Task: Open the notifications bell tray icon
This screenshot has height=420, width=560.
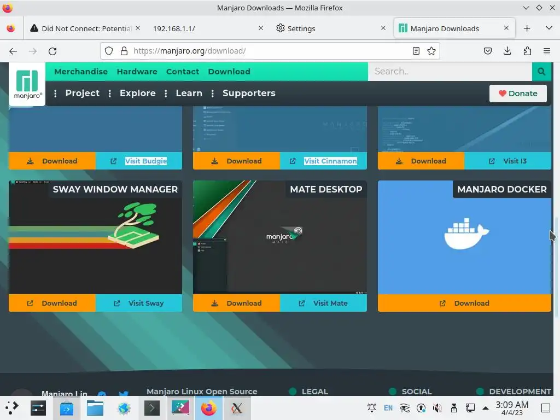Action: [x=372, y=408]
